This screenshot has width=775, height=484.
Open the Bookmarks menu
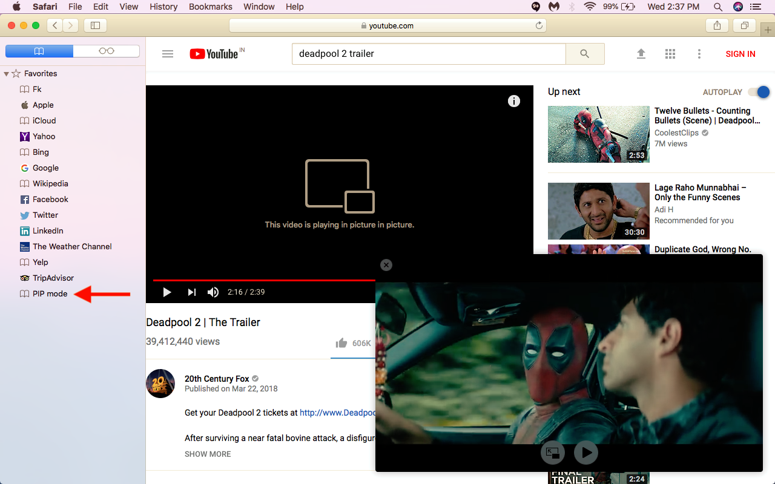click(211, 7)
